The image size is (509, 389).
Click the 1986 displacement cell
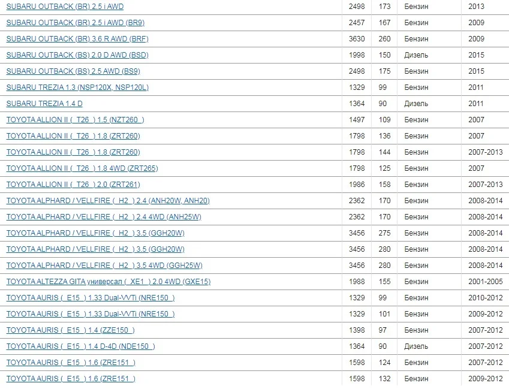point(357,185)
